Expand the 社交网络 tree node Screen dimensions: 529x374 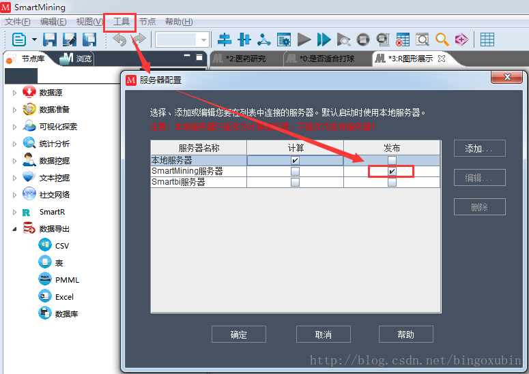pos(14,195)
